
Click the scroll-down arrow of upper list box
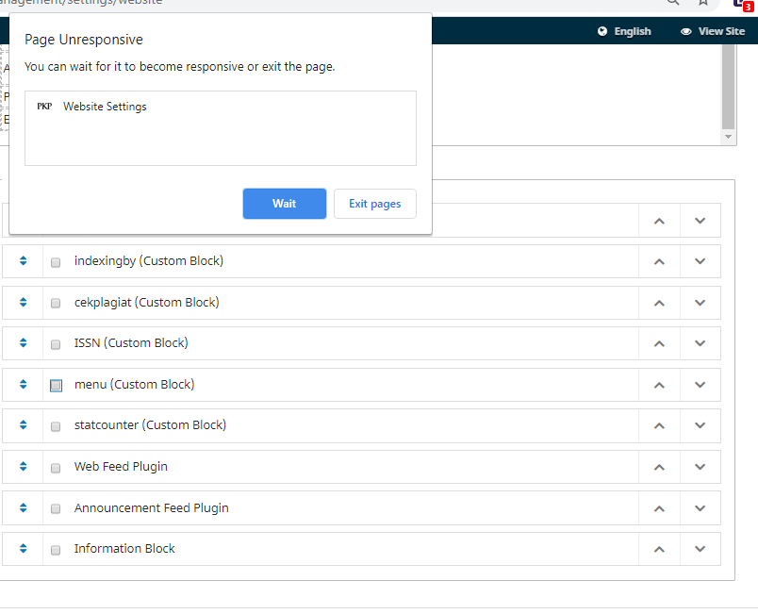click(728, 137)
